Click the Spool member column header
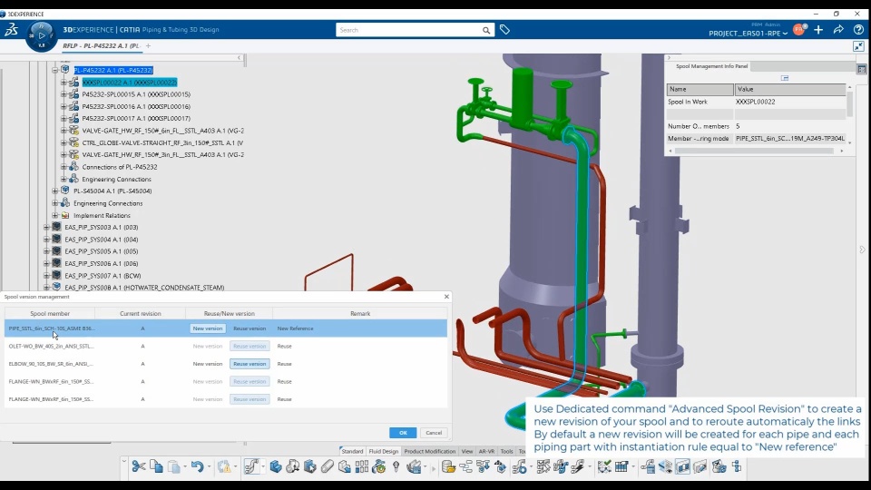The image size is (871, 490). click(x=50, y=313)
